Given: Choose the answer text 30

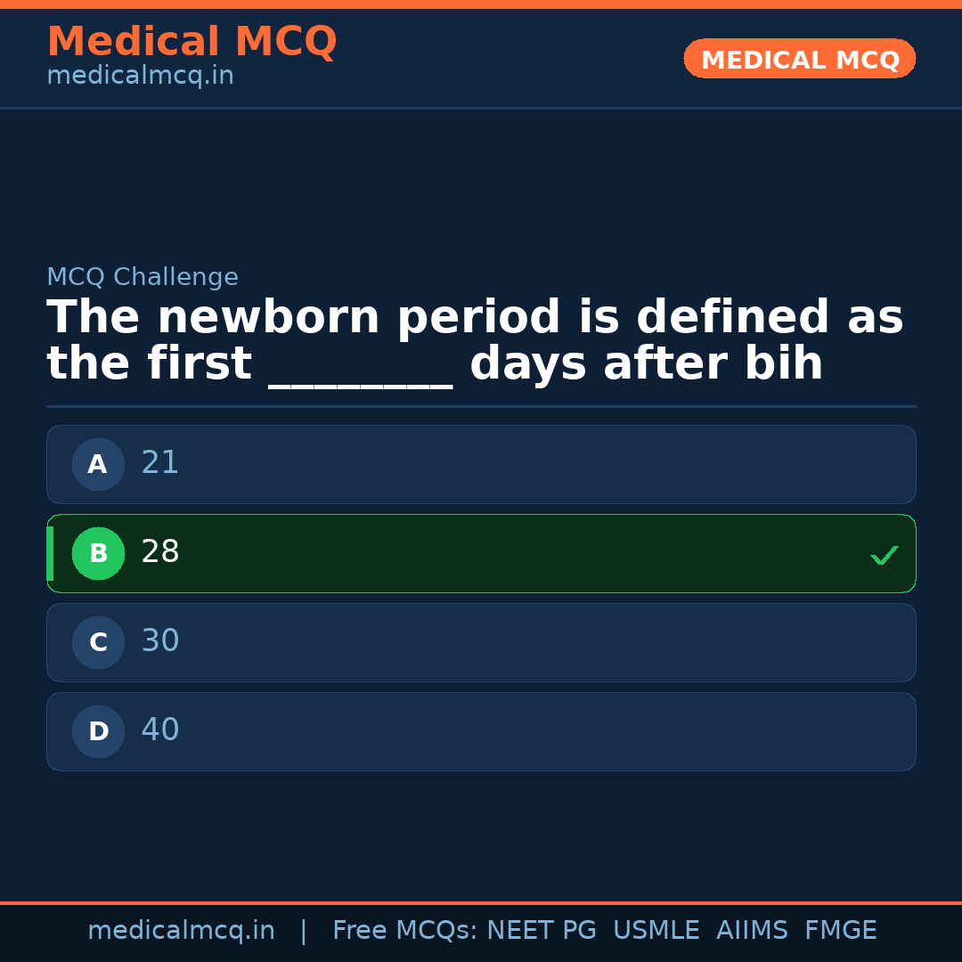Looking at the screenshot, I should tap(160, 641).
